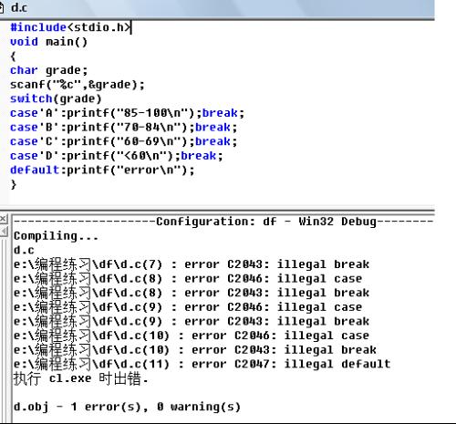Click the d.c document icon in title bar
This screenshot has height=424, width=456.
(x=2, y=7)
